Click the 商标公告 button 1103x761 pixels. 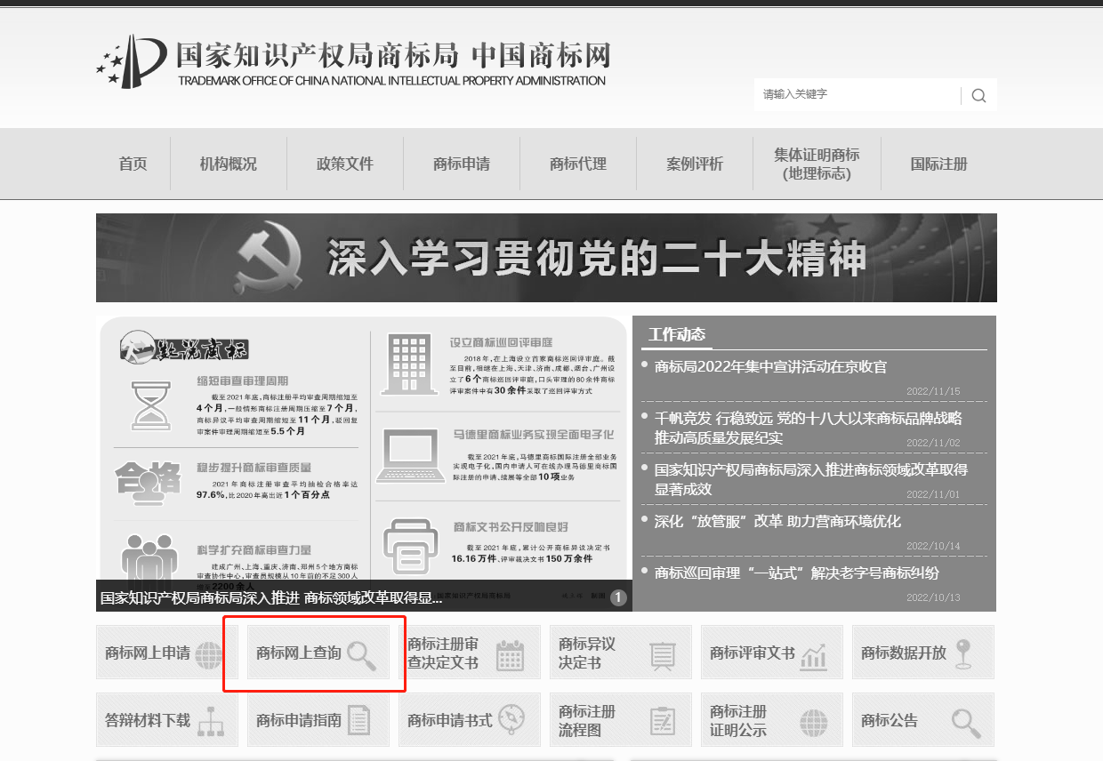[923, 720]
